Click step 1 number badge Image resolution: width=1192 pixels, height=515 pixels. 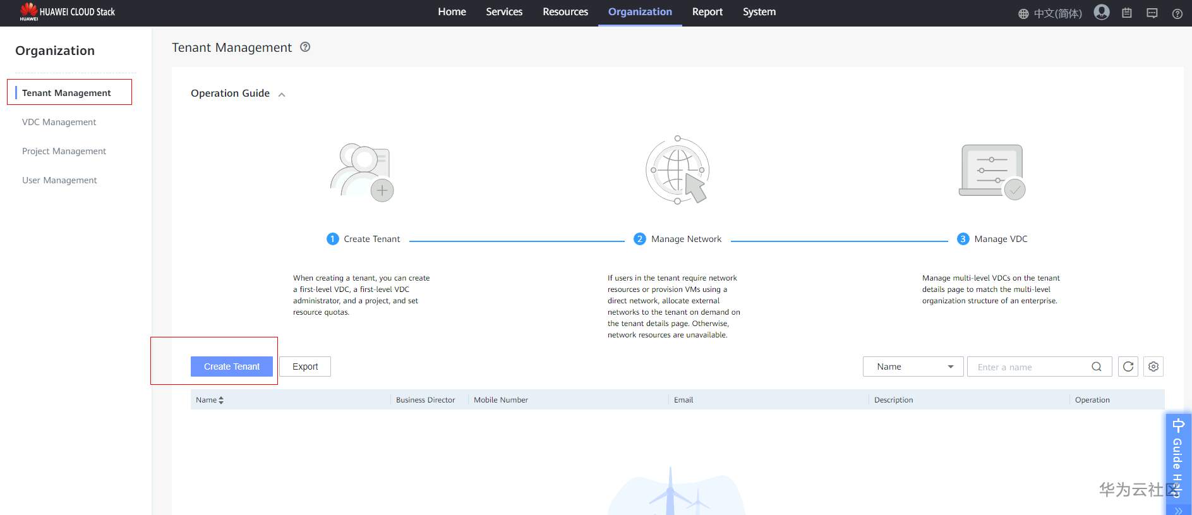333,239
